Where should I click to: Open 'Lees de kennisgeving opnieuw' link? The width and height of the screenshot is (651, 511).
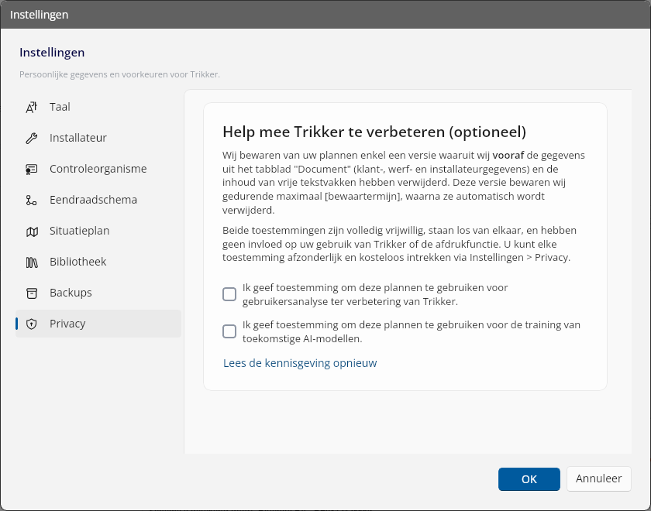coord(300,363)
